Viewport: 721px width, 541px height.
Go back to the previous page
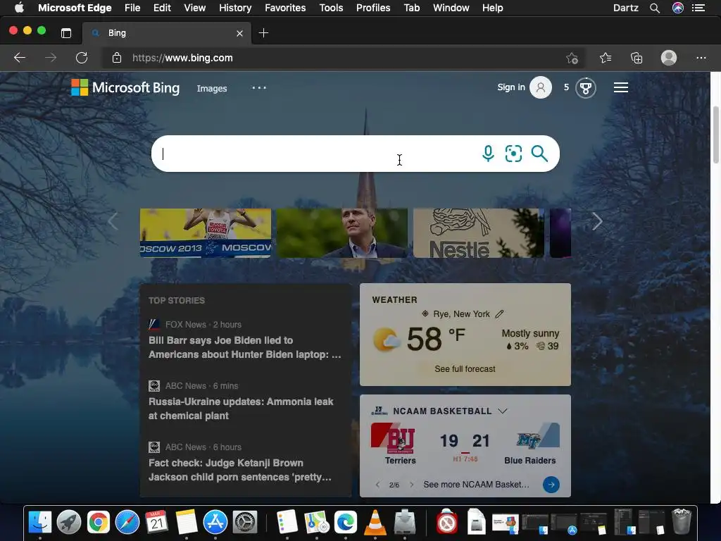pyautogui.click(x=20, y=58)
